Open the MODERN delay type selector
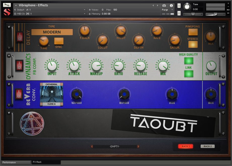This screenshot has width=232, height=166. pyautogui.click(x=52, y=32)
